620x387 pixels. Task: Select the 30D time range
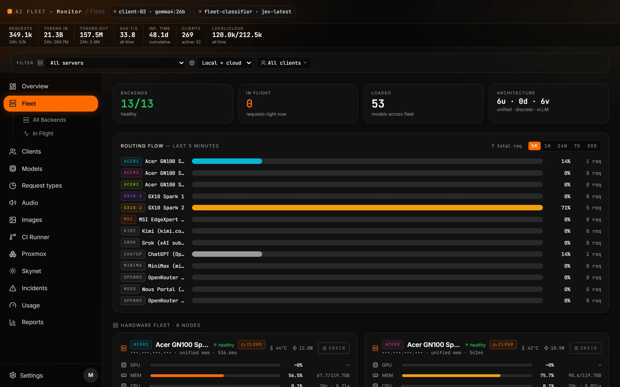pos(592,146)
